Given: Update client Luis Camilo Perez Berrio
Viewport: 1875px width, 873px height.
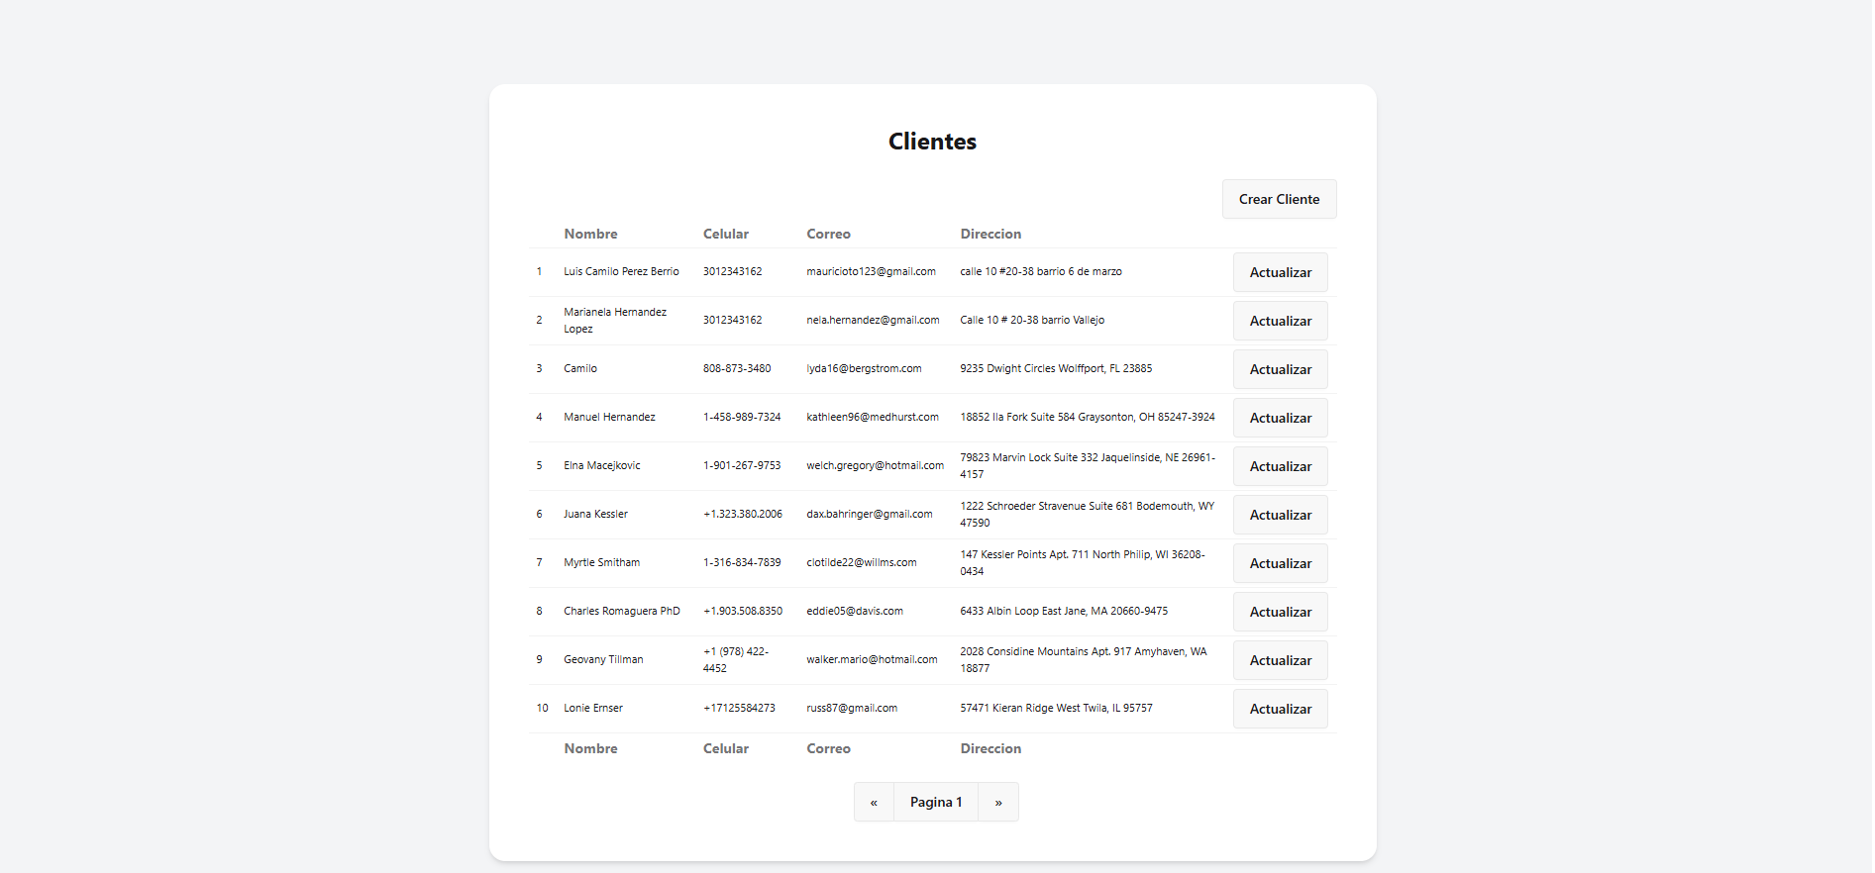Looking at the screenshot, I should tap(1280, 272).
